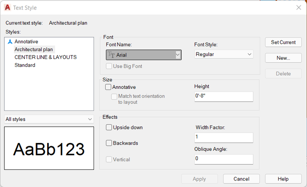Screen dimensions: 307x187
Task: Click the TrueType font icon next to Arial
Action: coord(111,55)
